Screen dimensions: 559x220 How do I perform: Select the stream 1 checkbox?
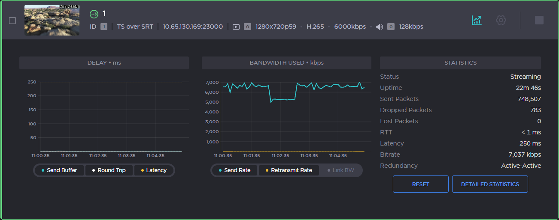pyautogui.click(x=12, y=21)
